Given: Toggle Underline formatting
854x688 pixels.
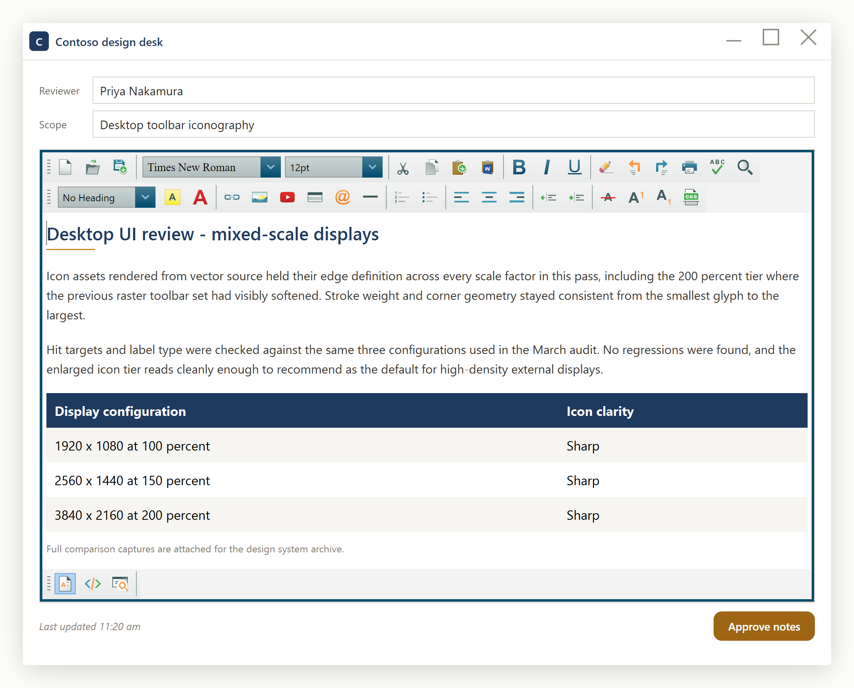Looking at the screenshot, I should click(574, 167).
